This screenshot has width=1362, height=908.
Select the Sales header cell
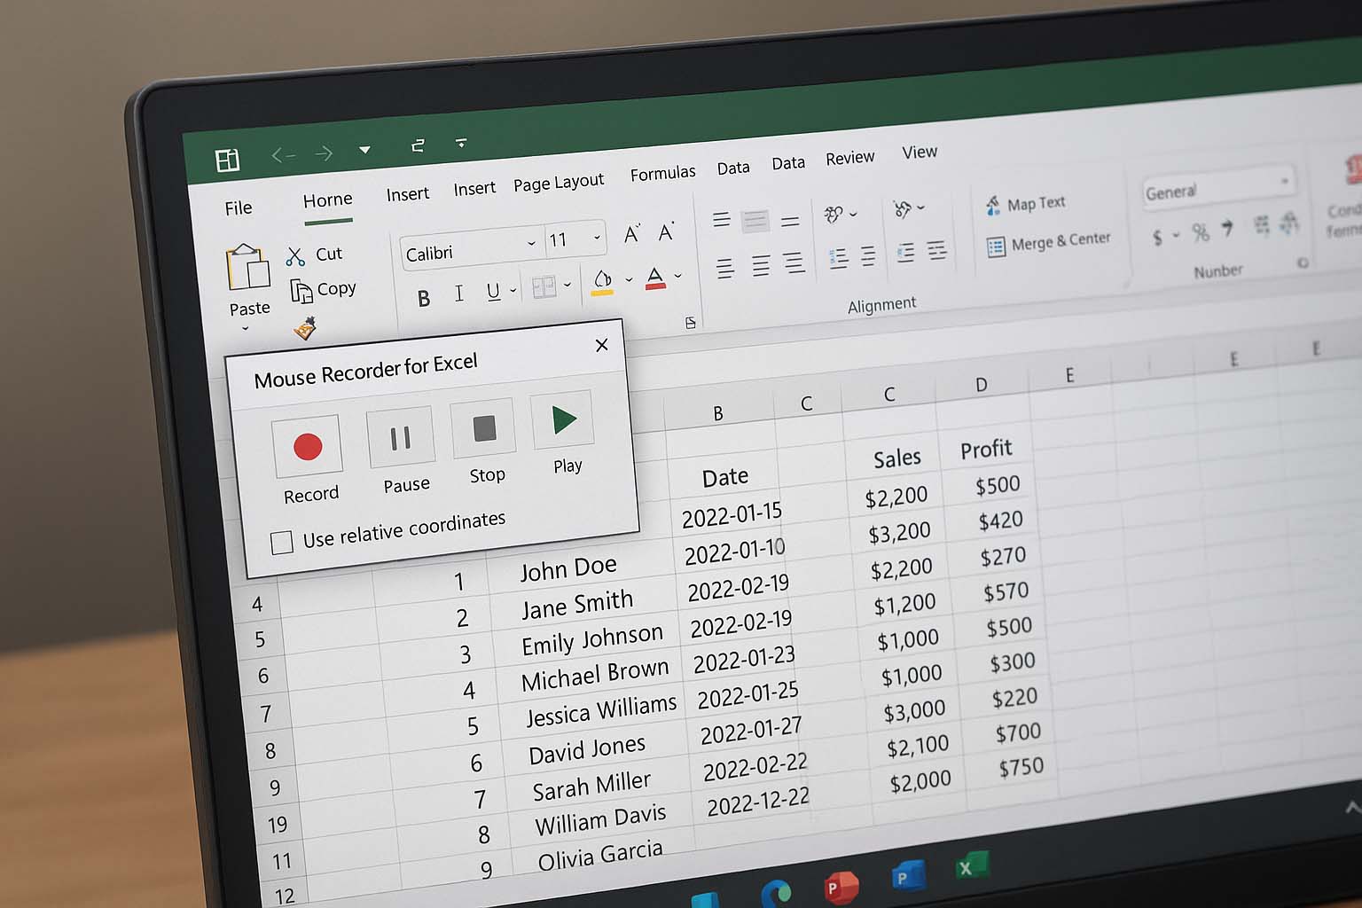point(896,458)
